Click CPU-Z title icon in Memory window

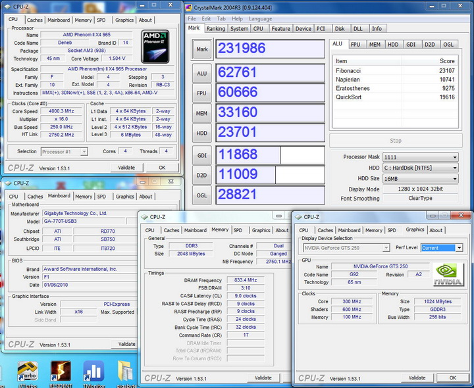[144, 217]
